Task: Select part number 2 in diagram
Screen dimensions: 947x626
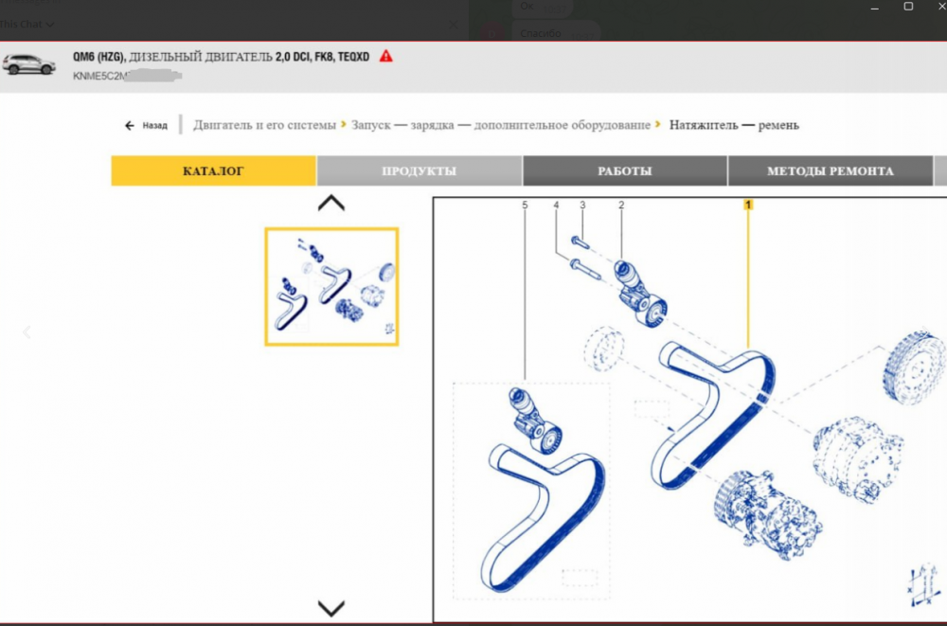Action: point(621,206)
